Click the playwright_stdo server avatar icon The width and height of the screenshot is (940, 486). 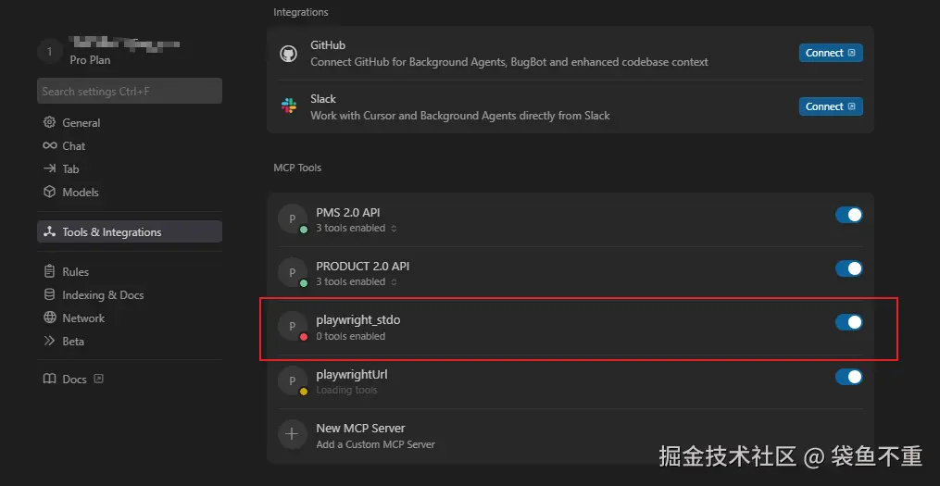click(293, 326)
